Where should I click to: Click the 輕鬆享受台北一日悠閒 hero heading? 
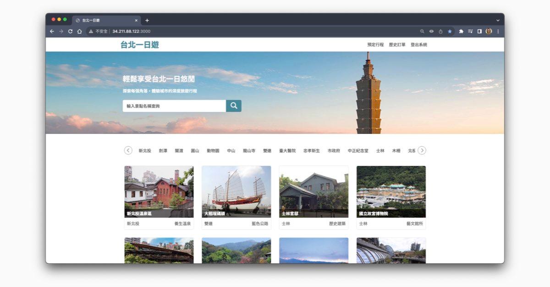(159, 79)
